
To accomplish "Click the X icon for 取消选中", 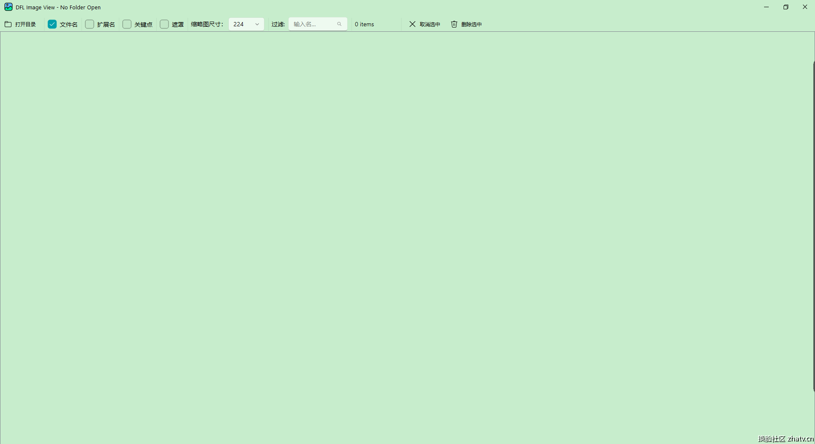I will tap(412, 24).
